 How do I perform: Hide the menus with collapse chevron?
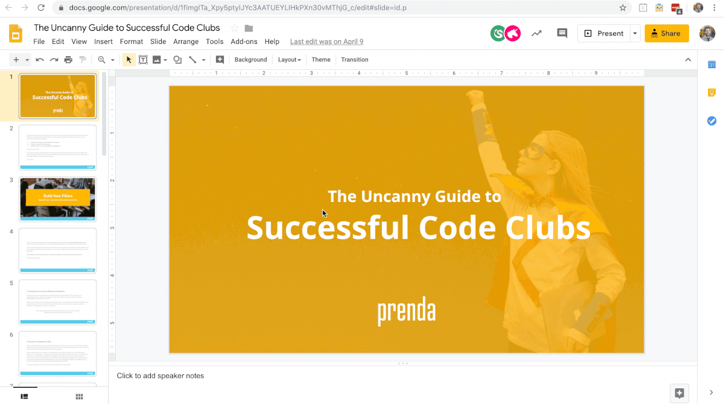688,60
